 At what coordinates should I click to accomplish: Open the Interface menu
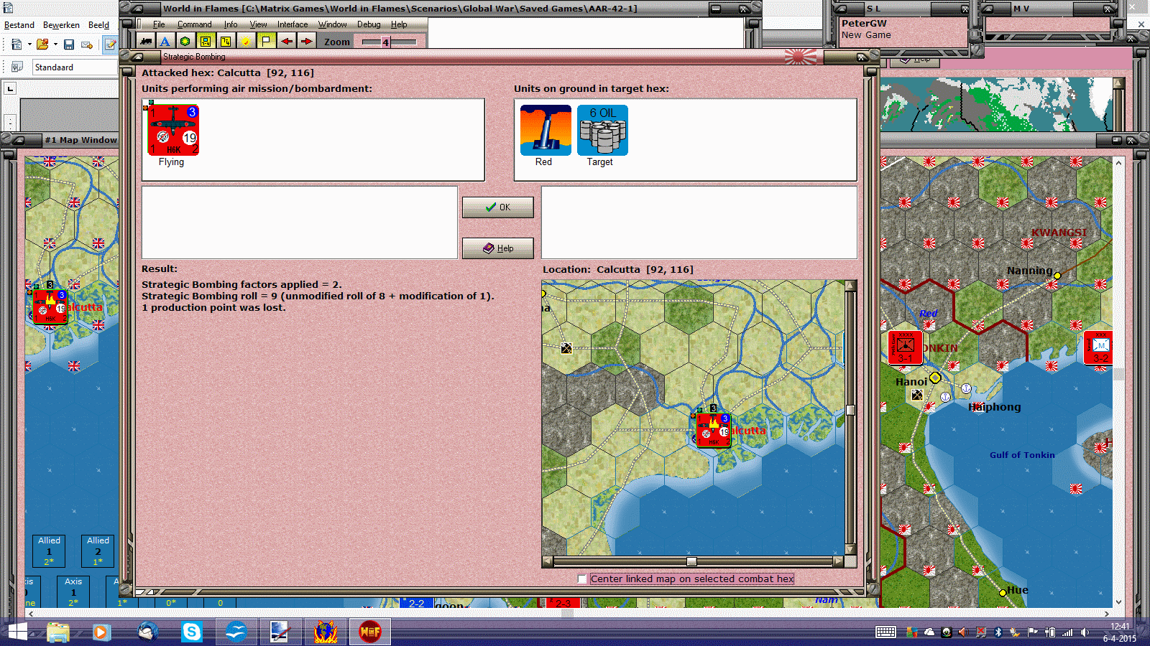(x=293, y=24)
